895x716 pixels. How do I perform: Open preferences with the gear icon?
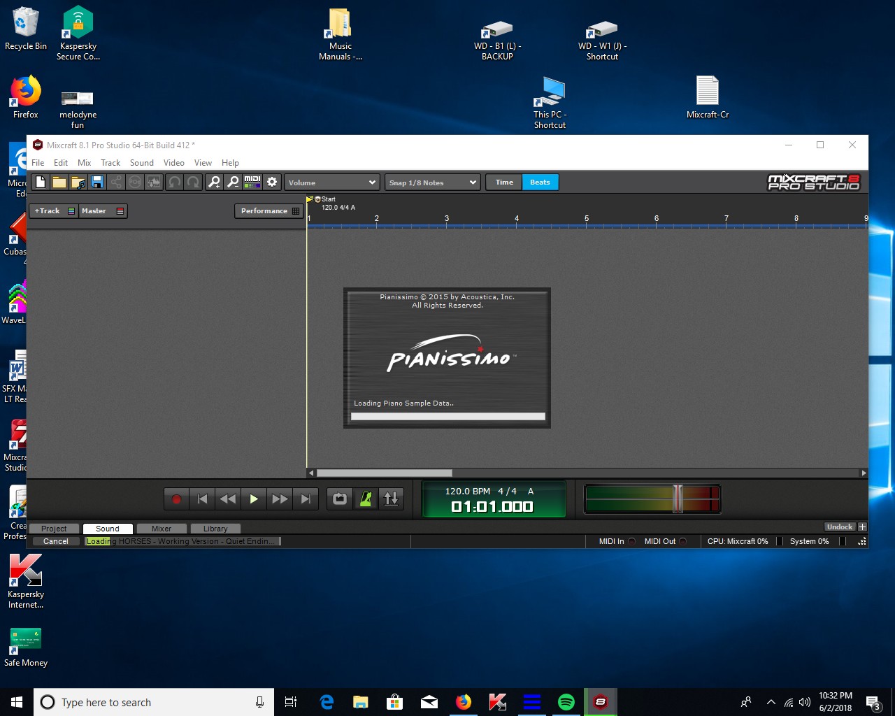click(272, 182)
